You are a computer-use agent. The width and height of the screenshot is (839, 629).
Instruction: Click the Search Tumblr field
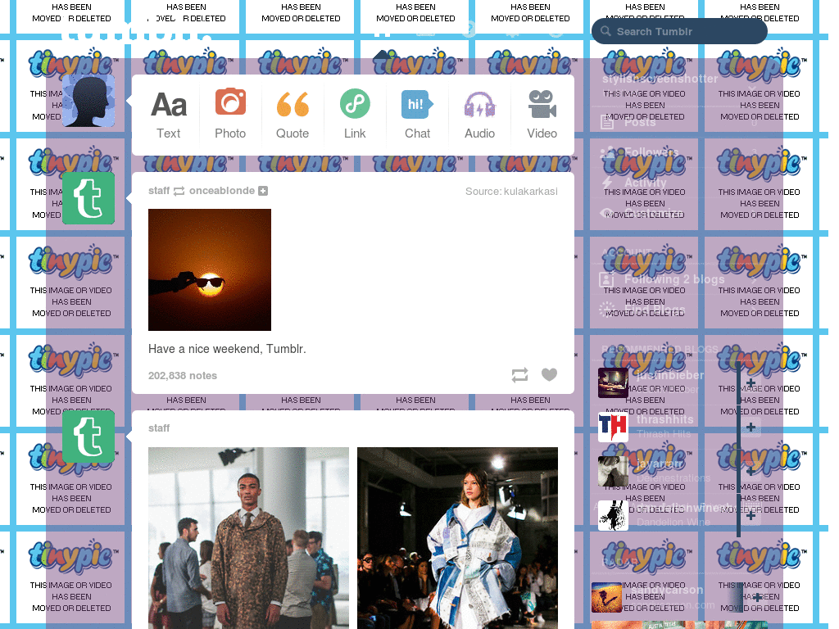pos(678,30)
